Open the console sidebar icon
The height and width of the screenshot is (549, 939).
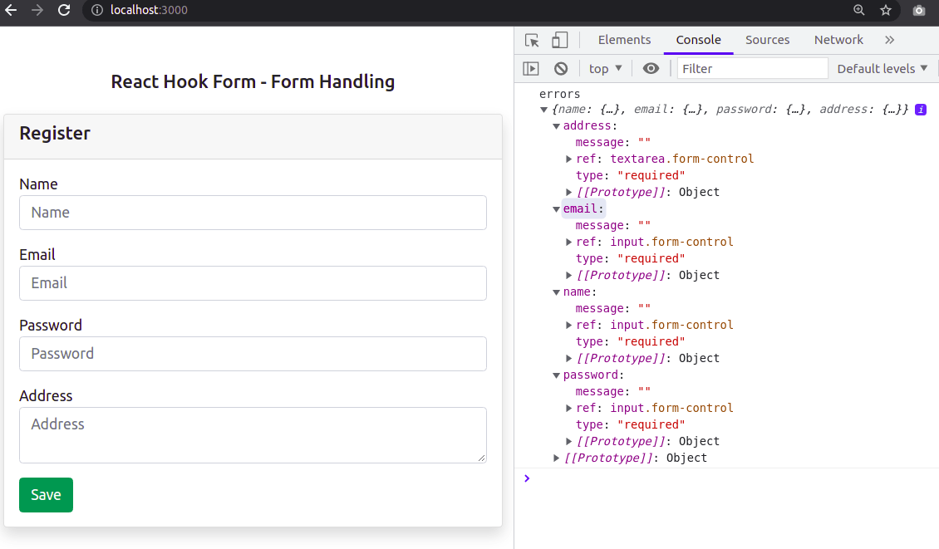530,68
